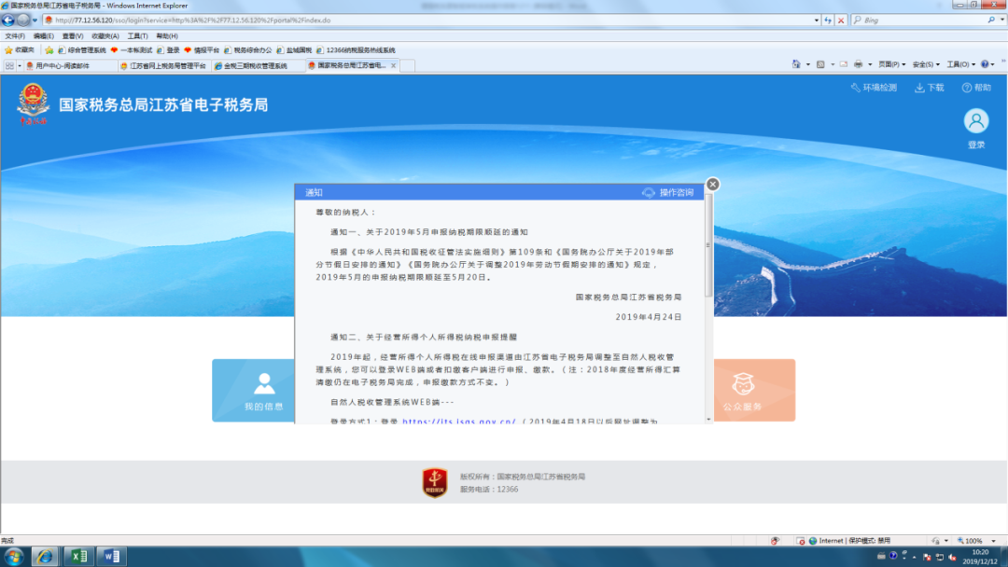Click the Action Center flag tray icon
Screen dimensions: 1008x567
click(x=927, y=557)
